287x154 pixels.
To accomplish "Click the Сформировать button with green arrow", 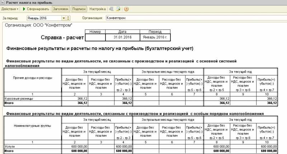I will (x=36, y=9).
